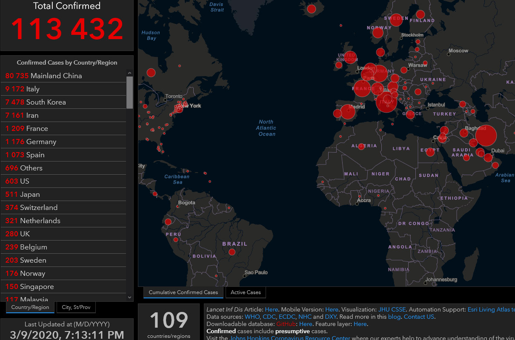Switch to Cumulative Confirmed Cases tab
This screenshot has width=515, height=340.
tap(183, 292)
